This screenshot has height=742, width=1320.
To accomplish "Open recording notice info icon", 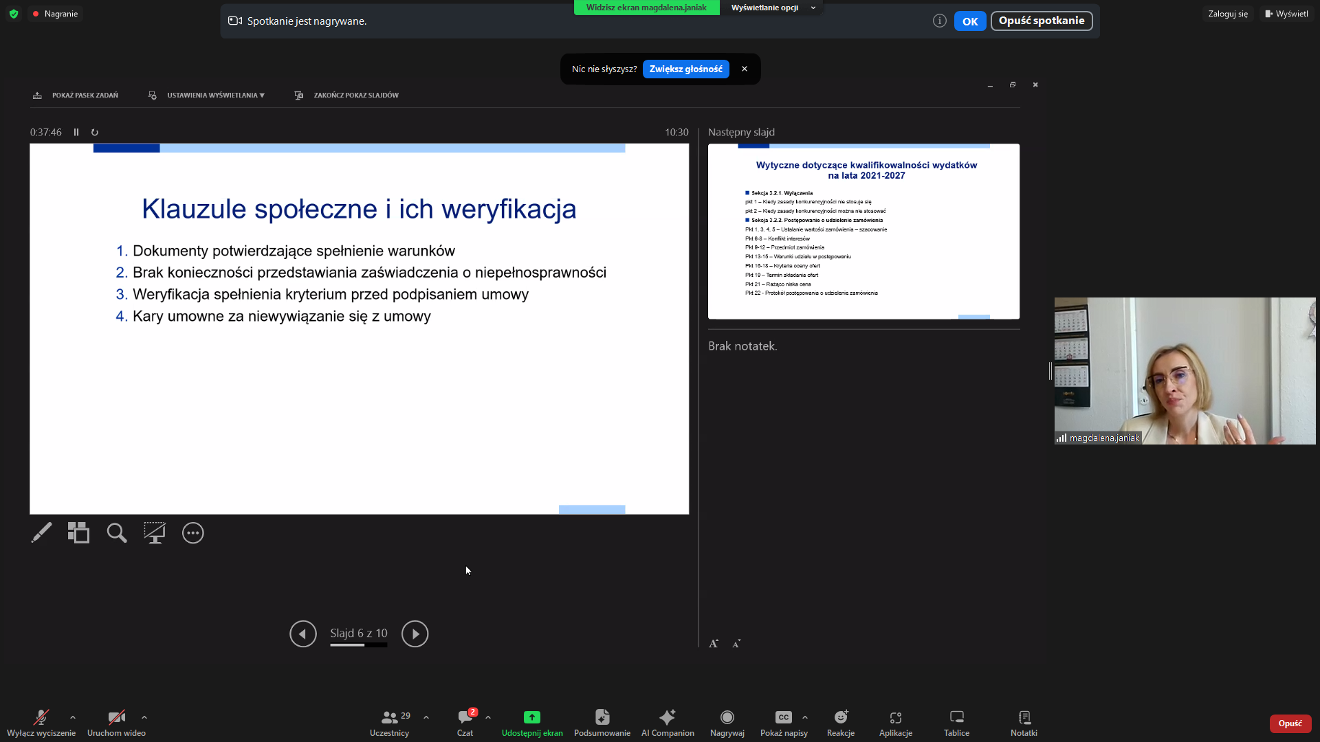I will click(x=940, y=21).
